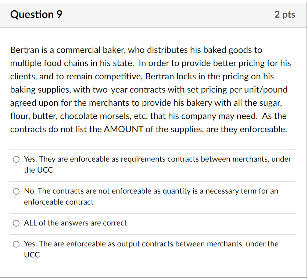Select the output contracts answer radio button

(16, 244)
